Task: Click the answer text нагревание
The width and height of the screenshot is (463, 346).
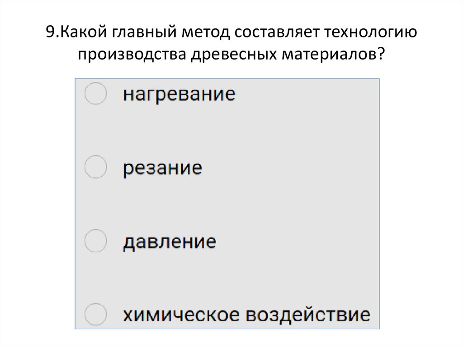Action: 178,93
